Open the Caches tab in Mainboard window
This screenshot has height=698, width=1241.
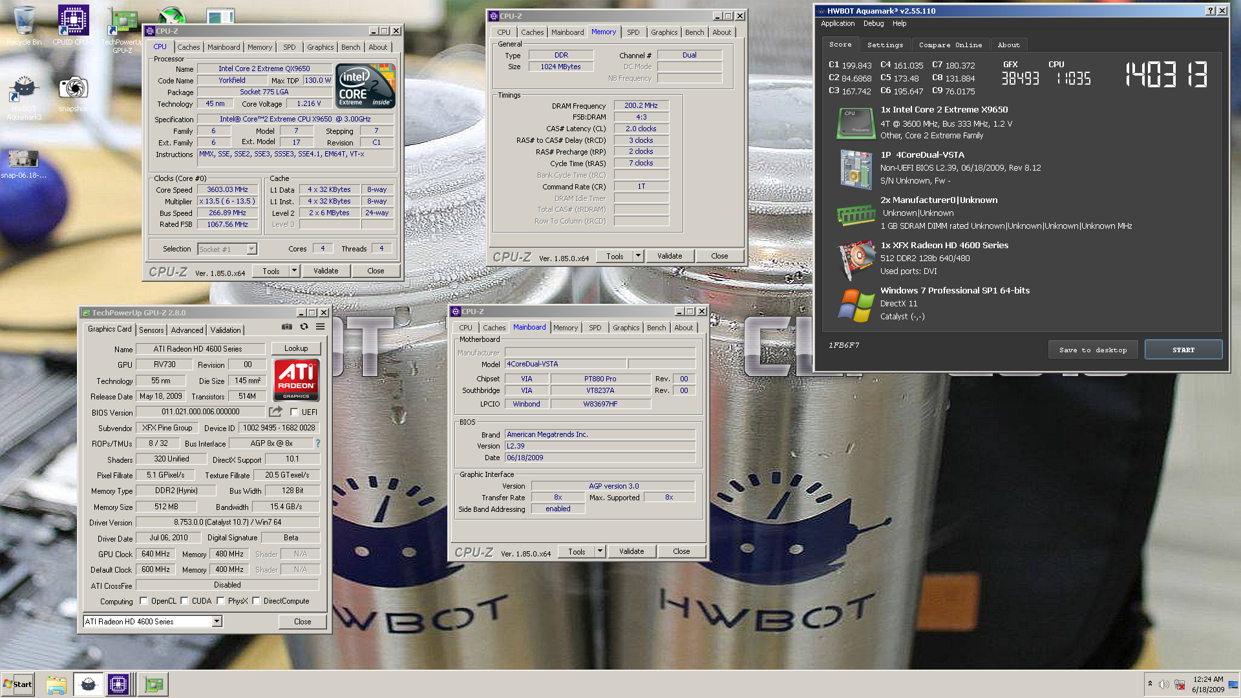[494, 328]
